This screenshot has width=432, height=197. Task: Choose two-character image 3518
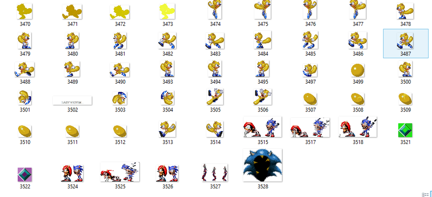358,127
